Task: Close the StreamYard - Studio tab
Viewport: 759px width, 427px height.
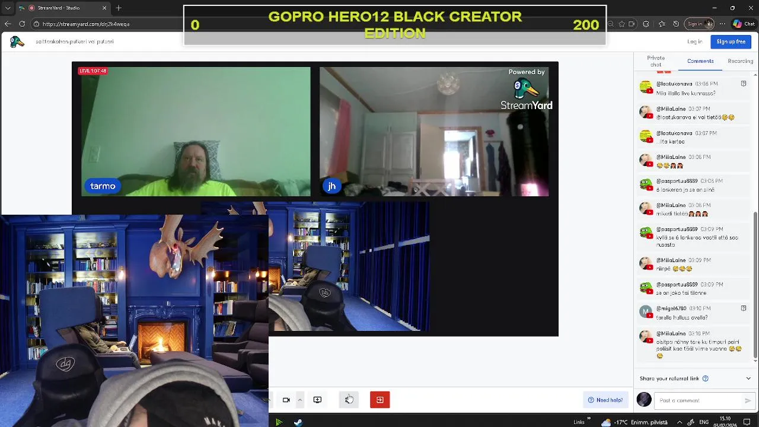Action: point(105,8)
